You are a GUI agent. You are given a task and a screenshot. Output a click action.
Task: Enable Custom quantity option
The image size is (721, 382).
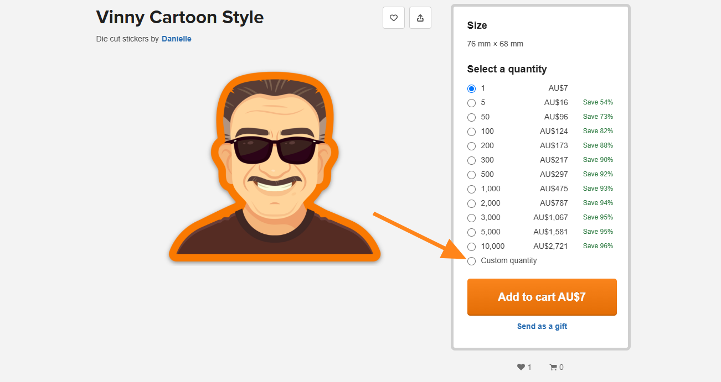(x=471, y=260)
